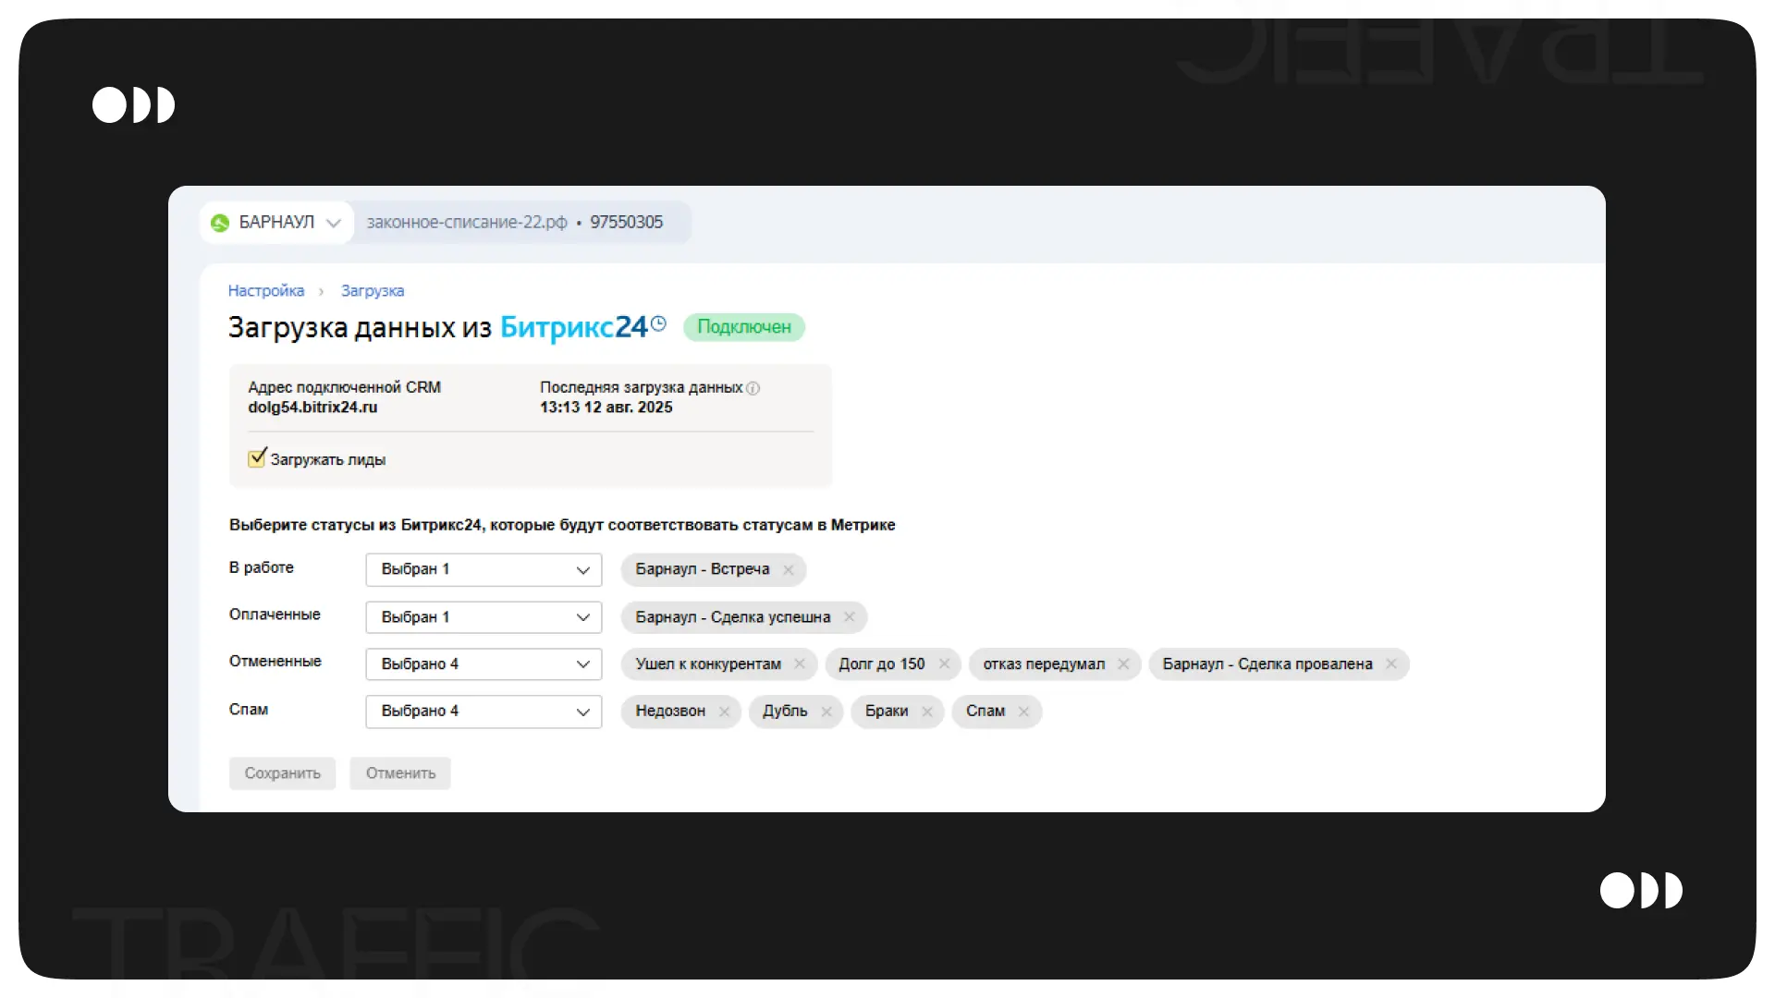This screenshot has height=998, width=1775.
Task: Remove the 'Барнаул - Встреча' status tag
Action: coord(789,570)
